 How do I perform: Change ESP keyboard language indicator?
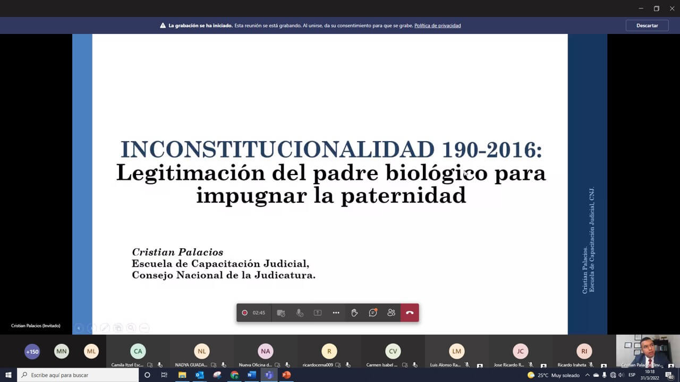pos(632,375)
